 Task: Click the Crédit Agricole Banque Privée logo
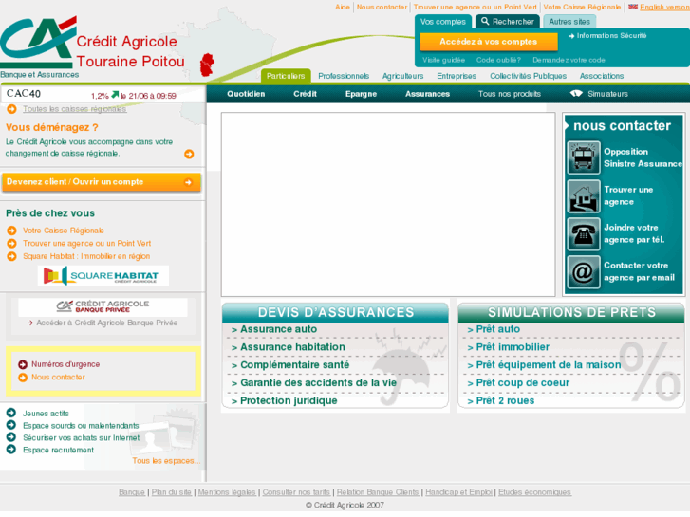coord(103,306)
